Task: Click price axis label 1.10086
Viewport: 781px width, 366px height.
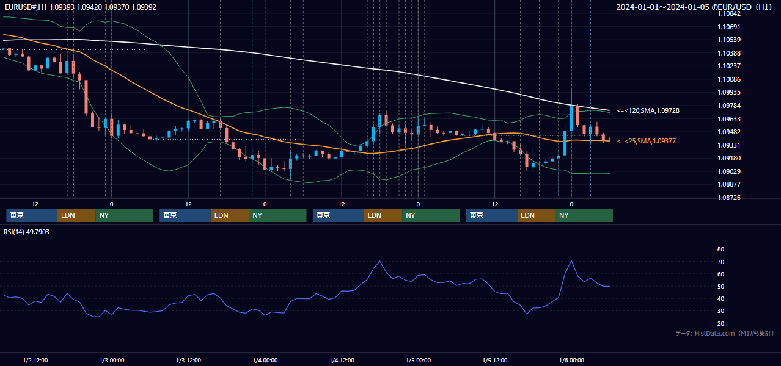Action: click(x=728, y=79)
